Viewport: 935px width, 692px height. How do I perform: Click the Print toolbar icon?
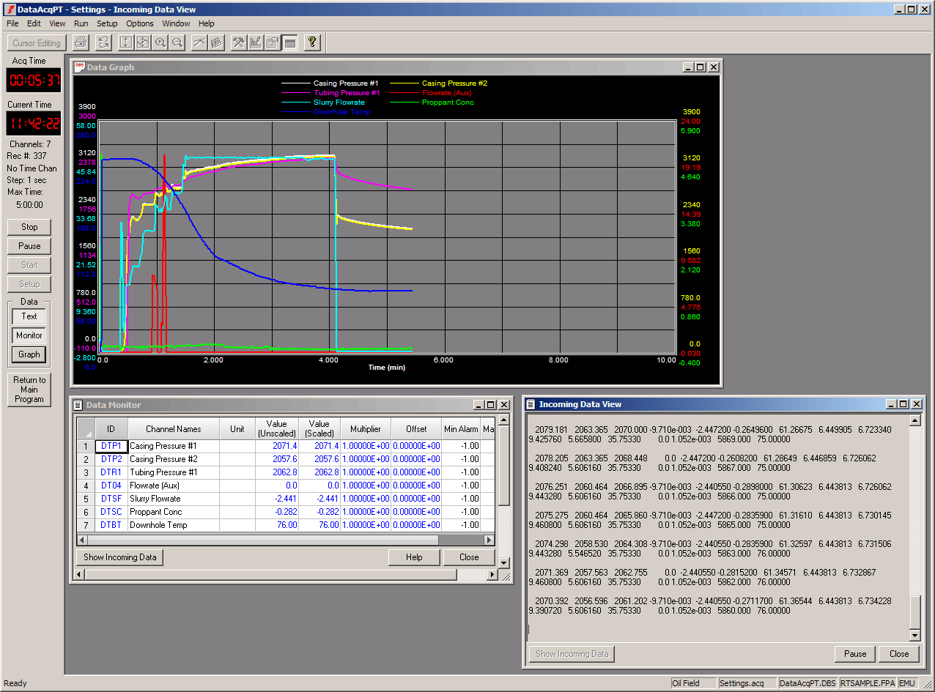point(81,42)
